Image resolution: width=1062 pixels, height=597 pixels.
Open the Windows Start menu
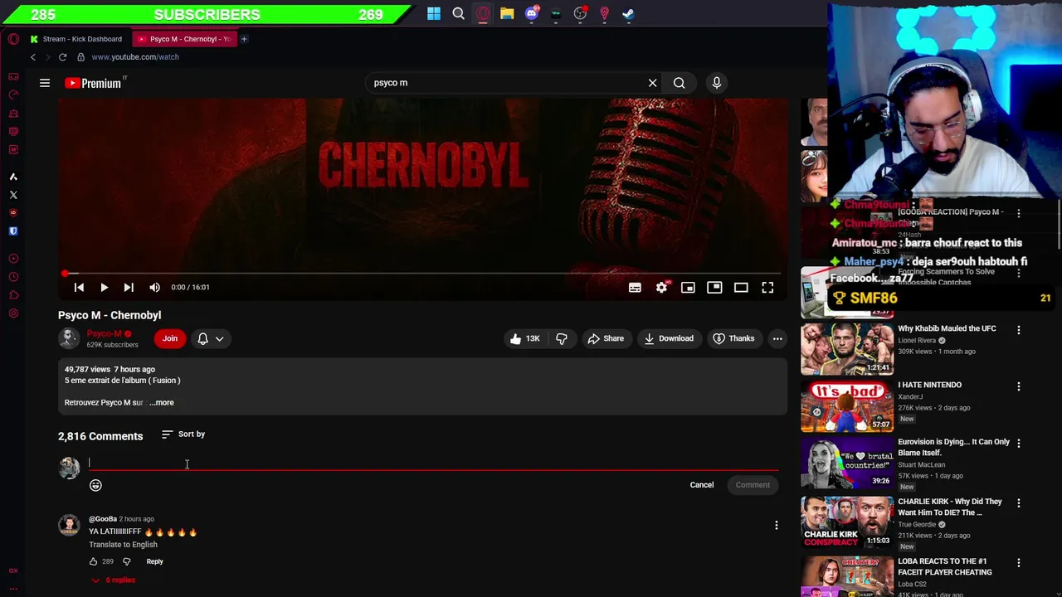coord(434,13)
